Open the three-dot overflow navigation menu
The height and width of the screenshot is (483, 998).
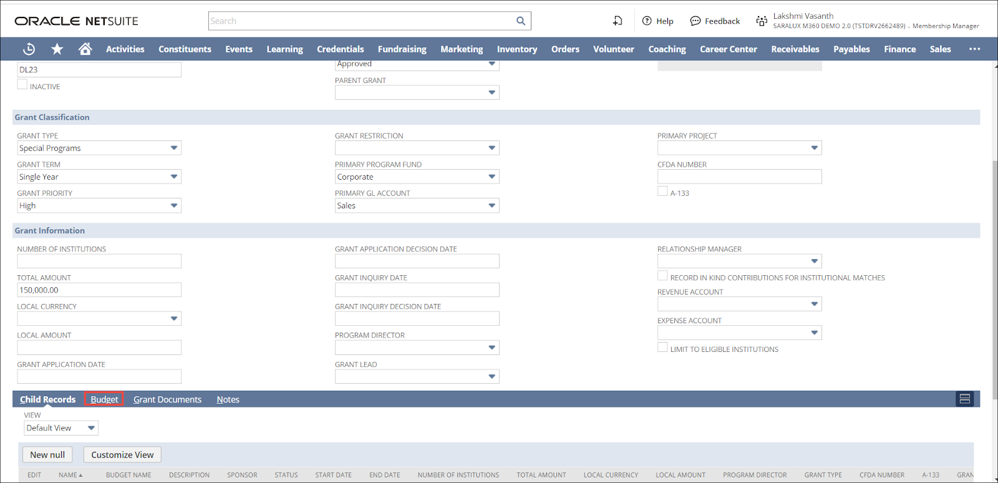(974, 49)
